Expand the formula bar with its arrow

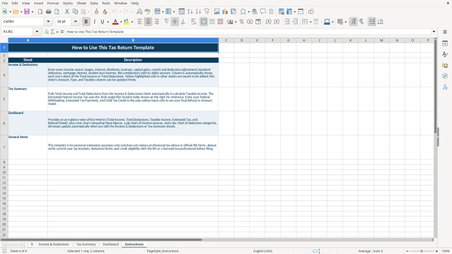click(434, 32)
